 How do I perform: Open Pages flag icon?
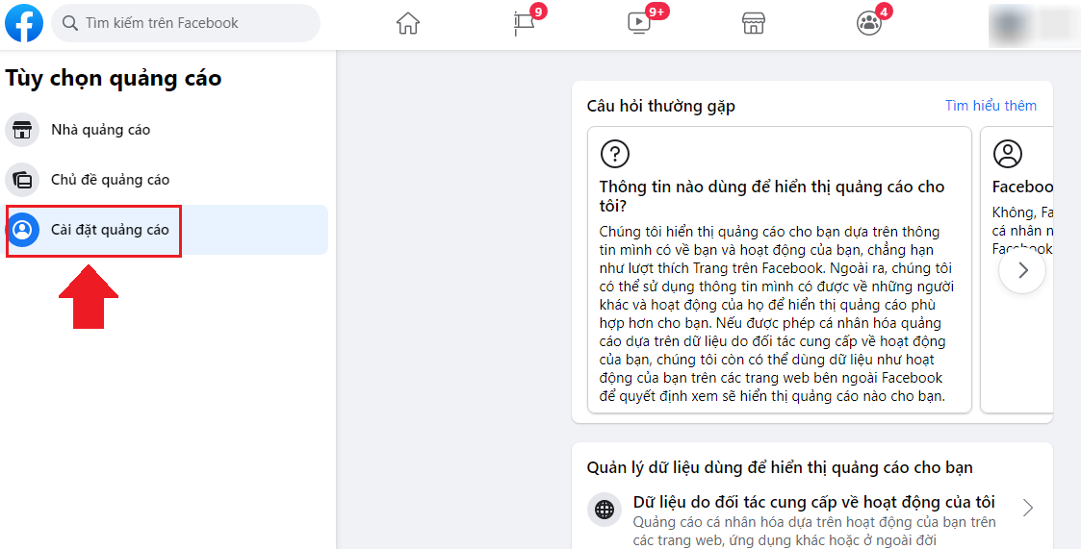tap(526, 24)
